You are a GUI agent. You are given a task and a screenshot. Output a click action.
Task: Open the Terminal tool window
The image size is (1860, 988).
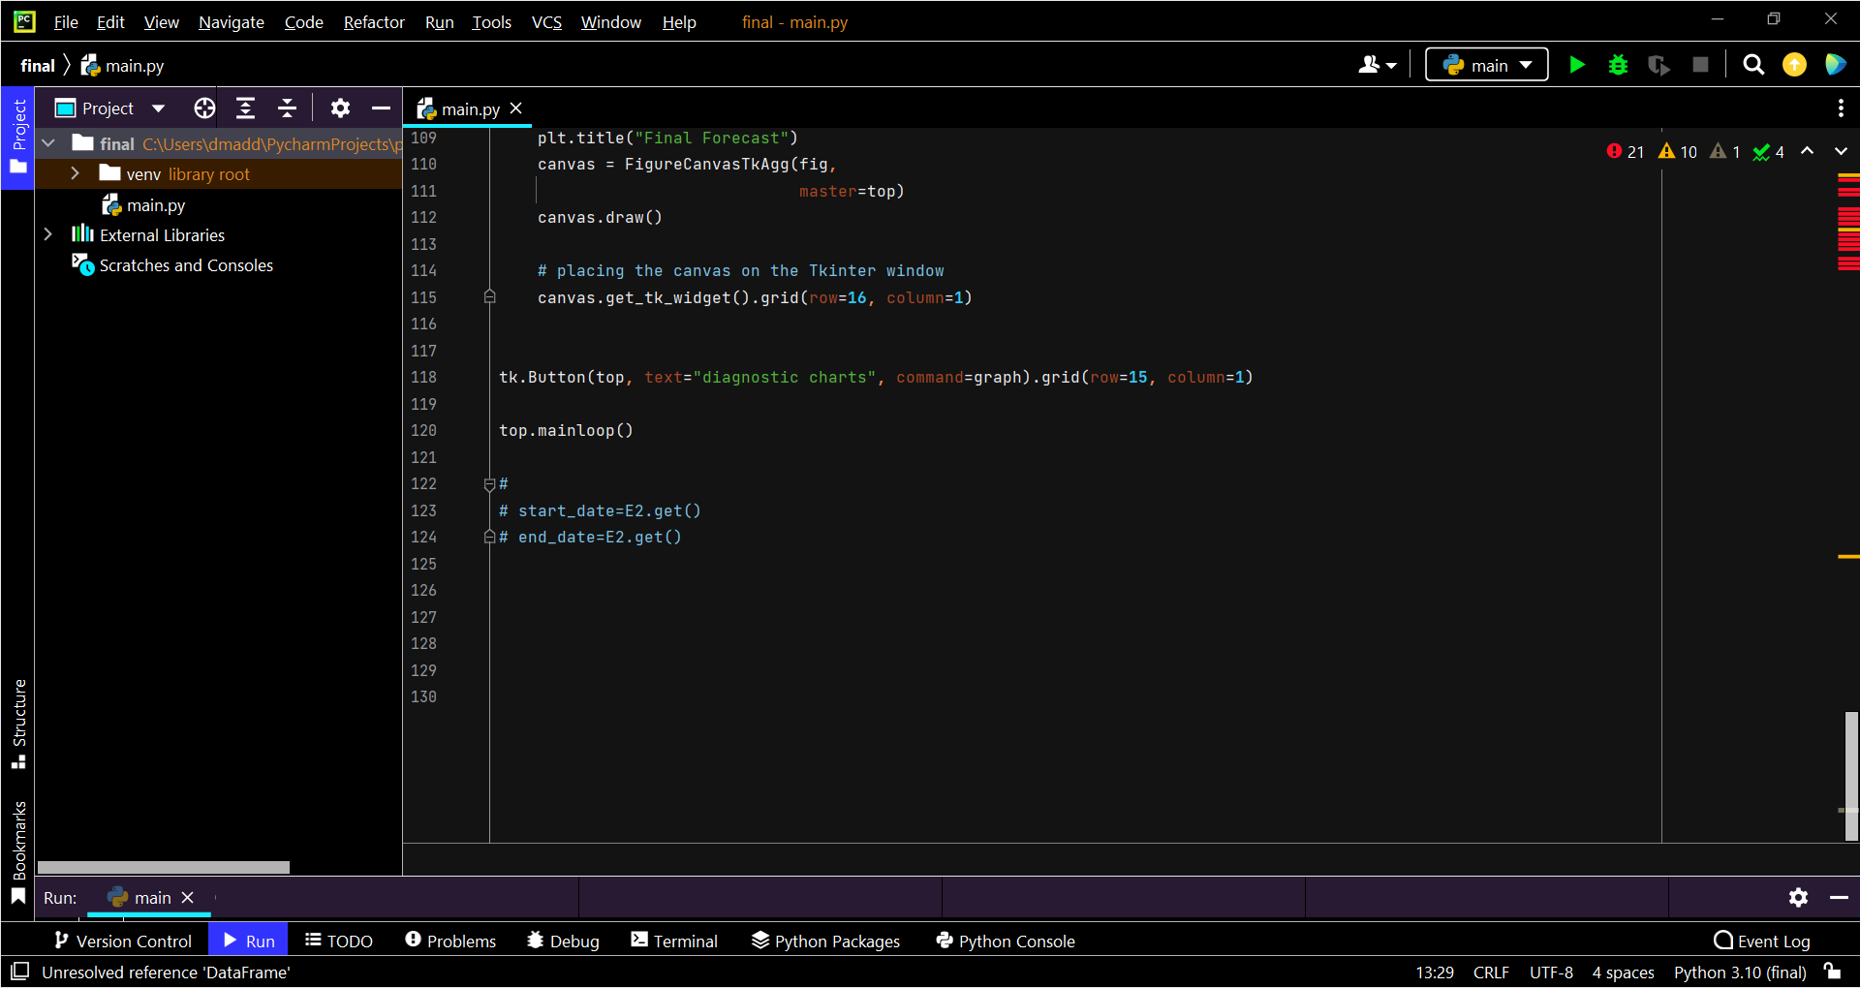pyautogui.click(x=674, y=941)
